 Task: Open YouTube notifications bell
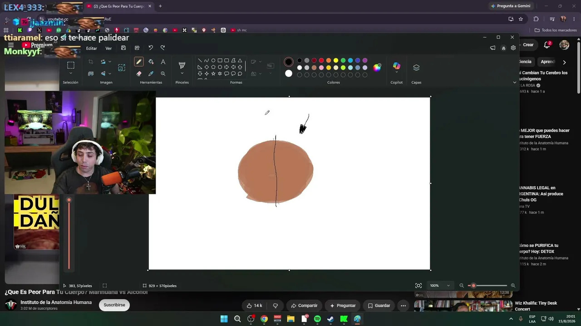547,45
